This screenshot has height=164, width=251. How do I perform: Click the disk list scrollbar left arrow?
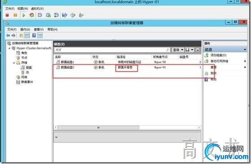[x=56, y=128]
